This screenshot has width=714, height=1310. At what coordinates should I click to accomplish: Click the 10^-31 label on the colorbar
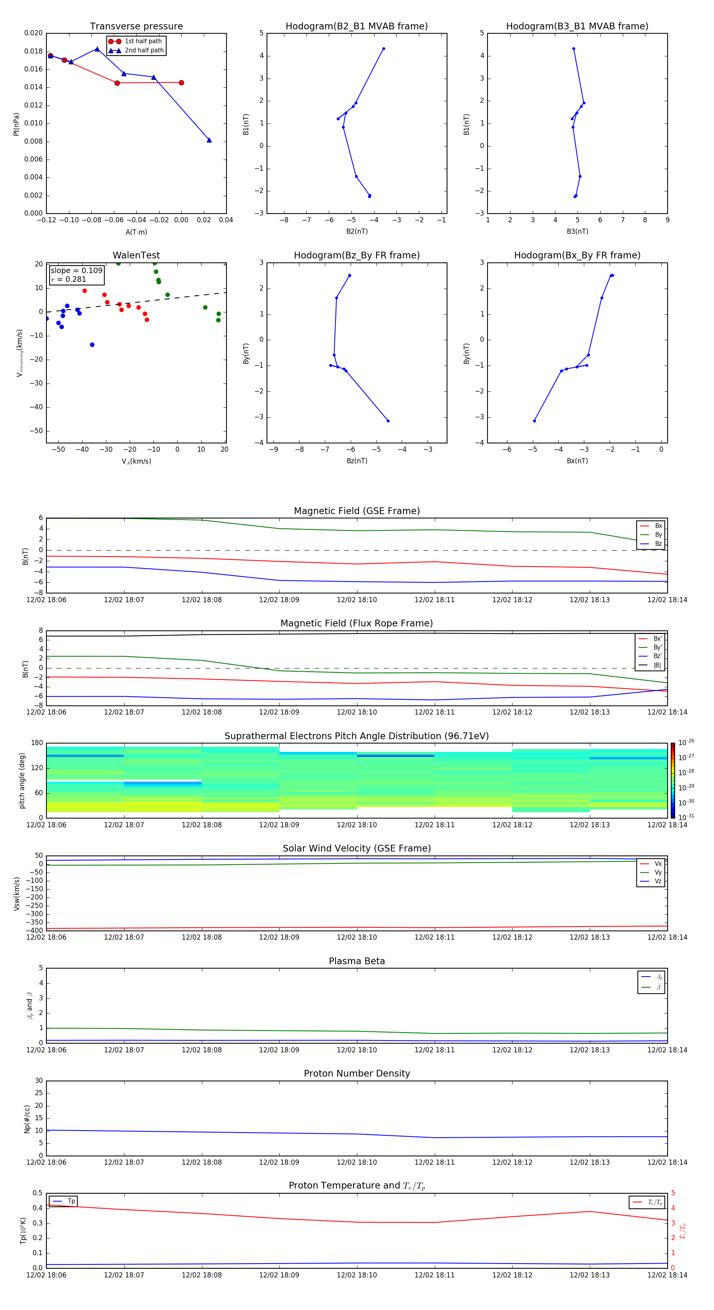[x=686, y=817]
